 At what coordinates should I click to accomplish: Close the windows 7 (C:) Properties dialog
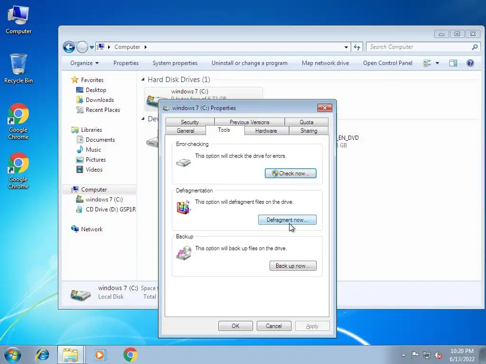(325, 108)
